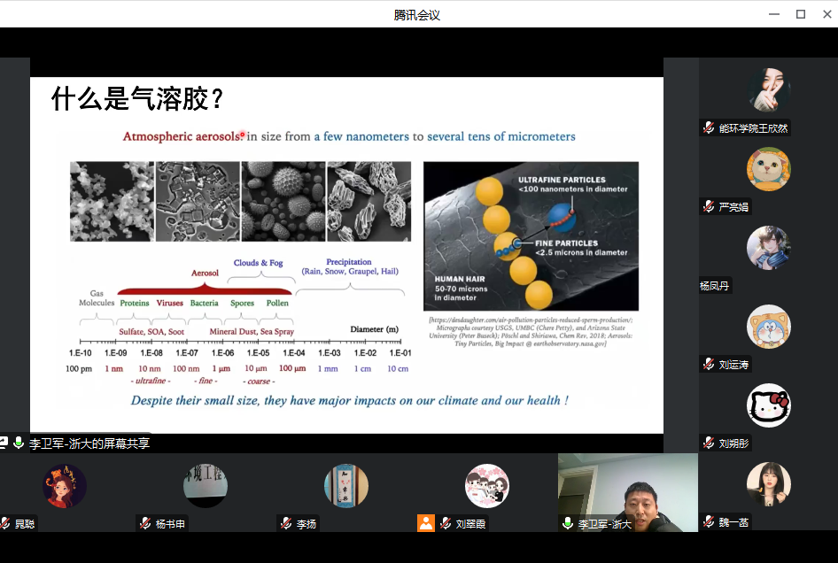Viewport: 838px width, 563px height.
Task: Click the shared slide titled 什么是气溶胶
Action: [x=346, y=255]
